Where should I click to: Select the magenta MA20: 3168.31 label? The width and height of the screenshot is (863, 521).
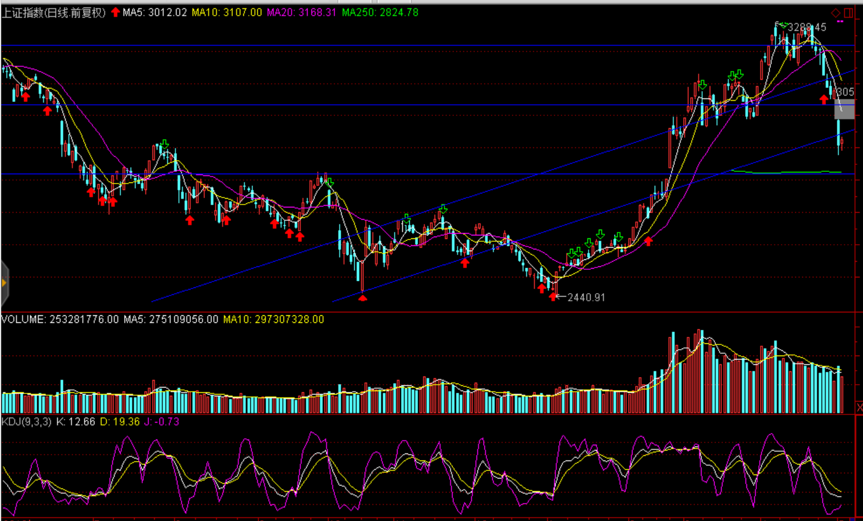(302, 12)
